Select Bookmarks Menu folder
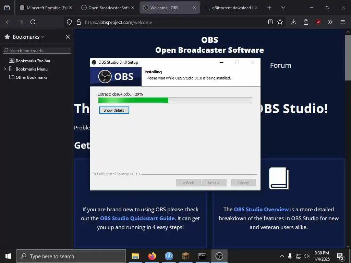 (28, 69)
